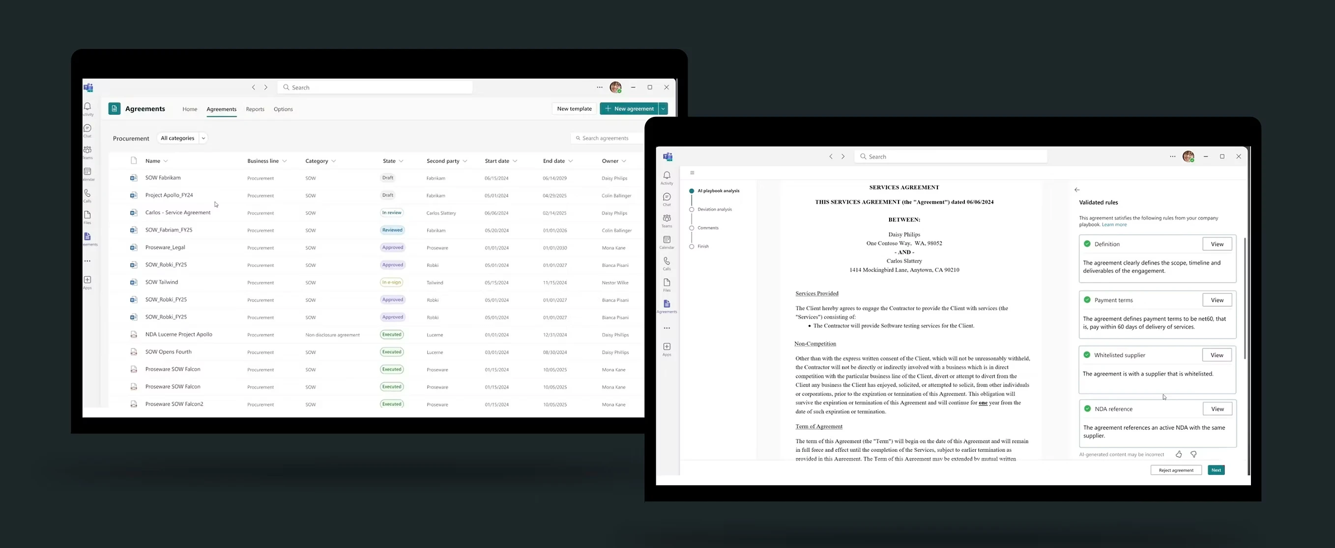Viewport: 1335px width, 548px height.
Task: Switch to the Reports tab
Action: [255, 110]
